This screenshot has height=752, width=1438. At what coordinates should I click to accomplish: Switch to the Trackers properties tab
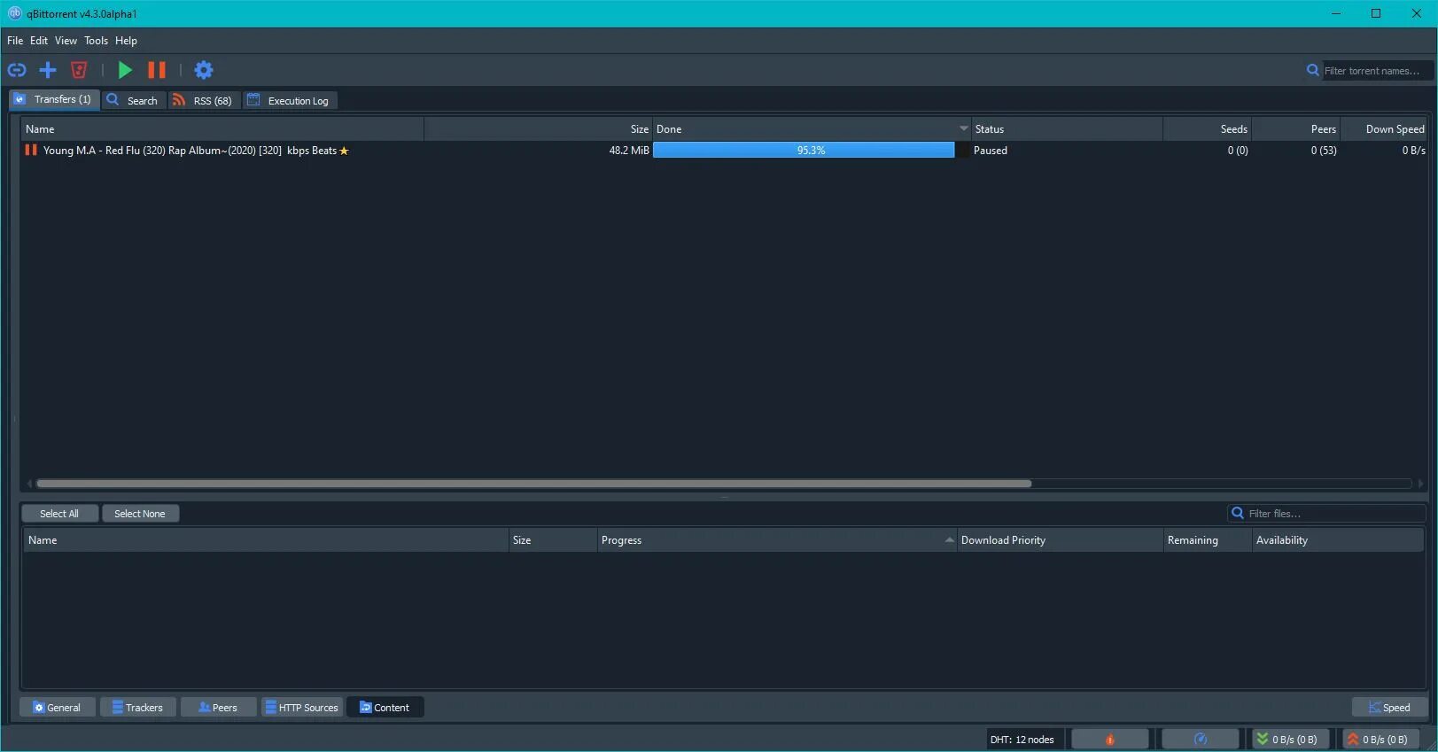coord(137,708)
